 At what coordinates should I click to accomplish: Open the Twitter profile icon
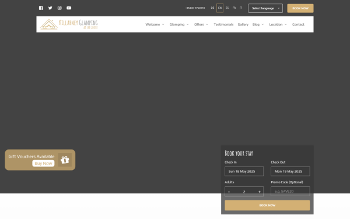pos(50,8)
